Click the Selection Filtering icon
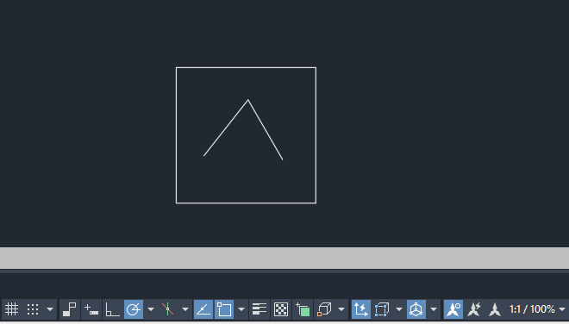Screen dimensions: 569x324 click(x=382, y=309)
